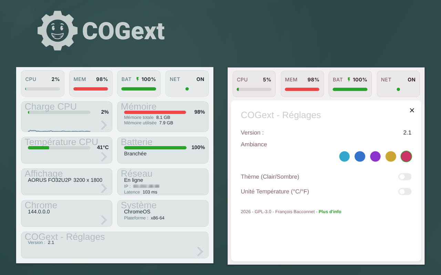The height and width of the screenshot is (275, 441).
Task: Expand the Charge CPU card chevron
Action: (104, 125)
